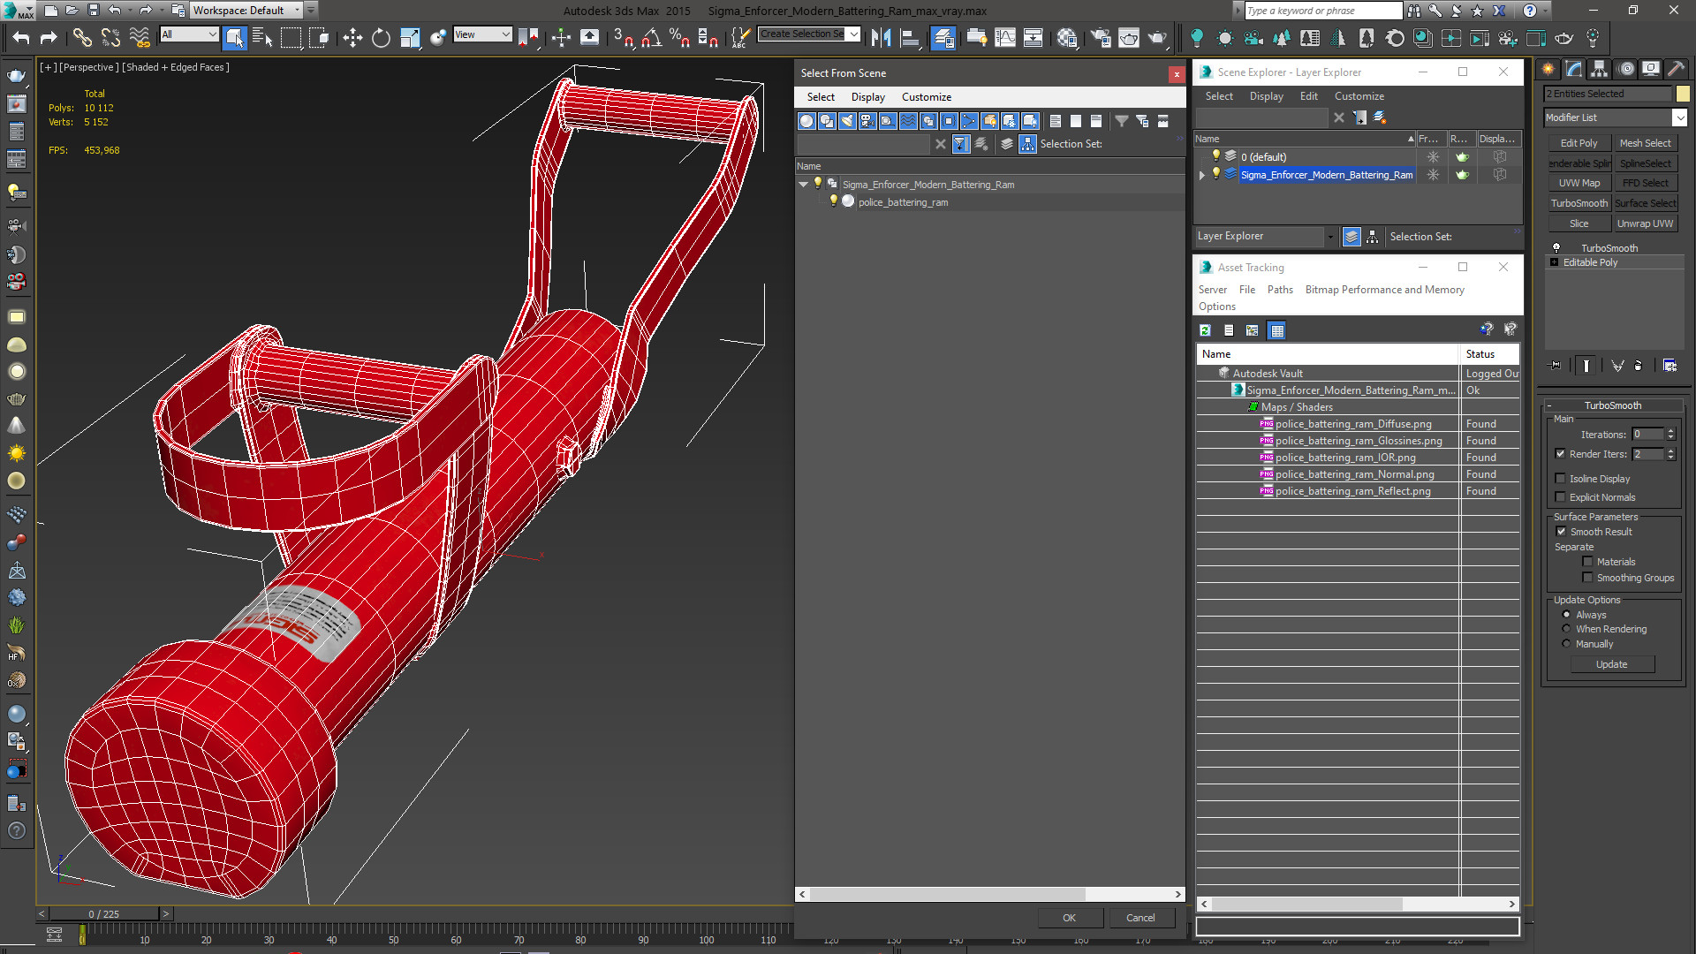Click the time slider 0 / 225 handle
This screenshot has height=954, width=1696.
pyautogui.click(x=103, y=914)
